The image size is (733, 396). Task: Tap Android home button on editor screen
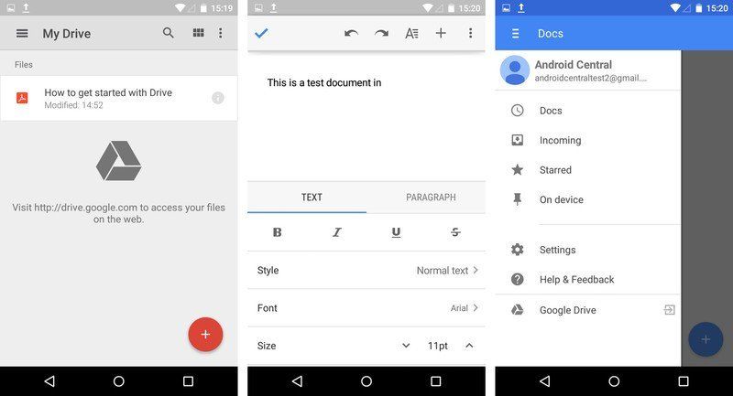tap(366, 381)
